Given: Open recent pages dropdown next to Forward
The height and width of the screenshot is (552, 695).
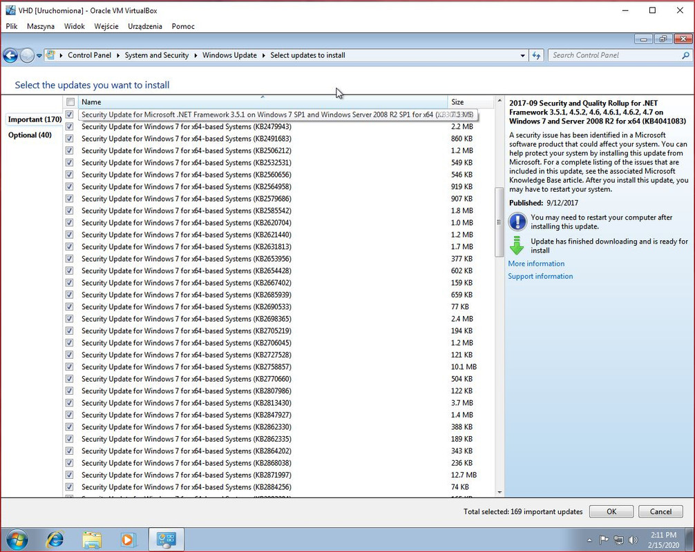Looking at the screenshot, I should 39,56.
